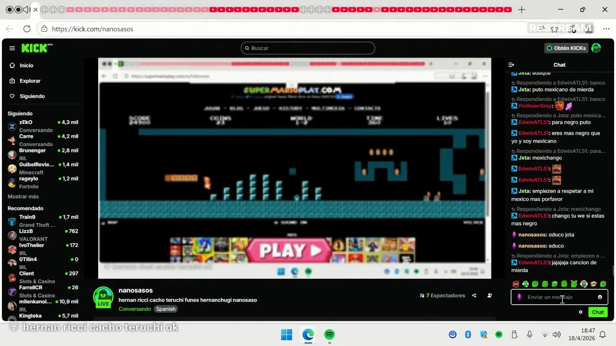Screen dimensions: 616x346
Task: Open the green profile avatar menu
Action: (596, 48)
